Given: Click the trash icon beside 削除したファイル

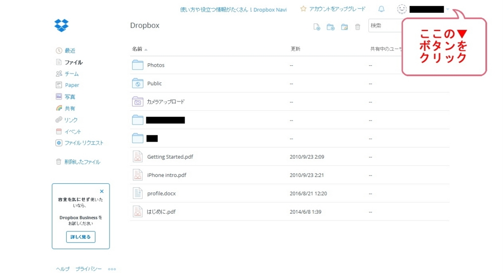Looking at the screenshot, I should pos(58,162).
